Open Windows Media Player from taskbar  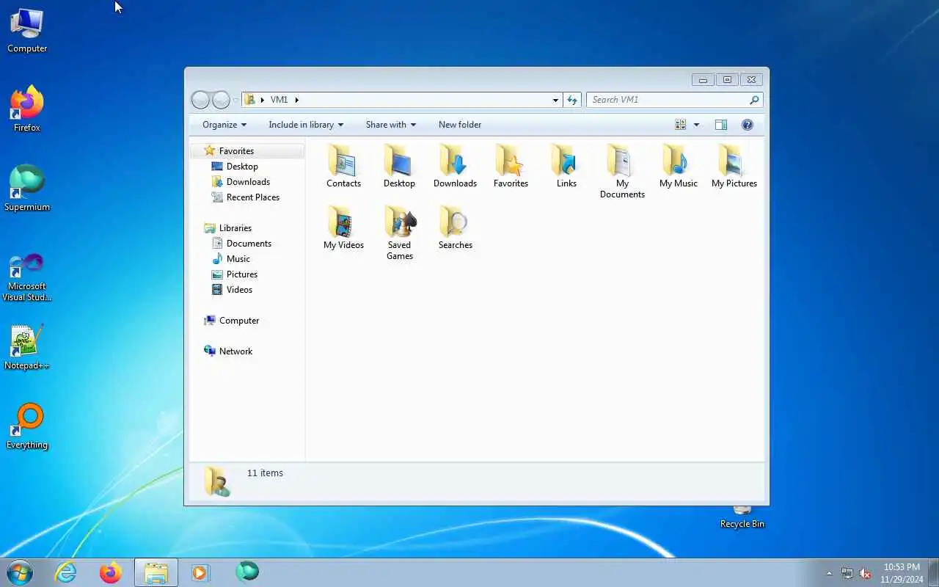tap(200, 572)
